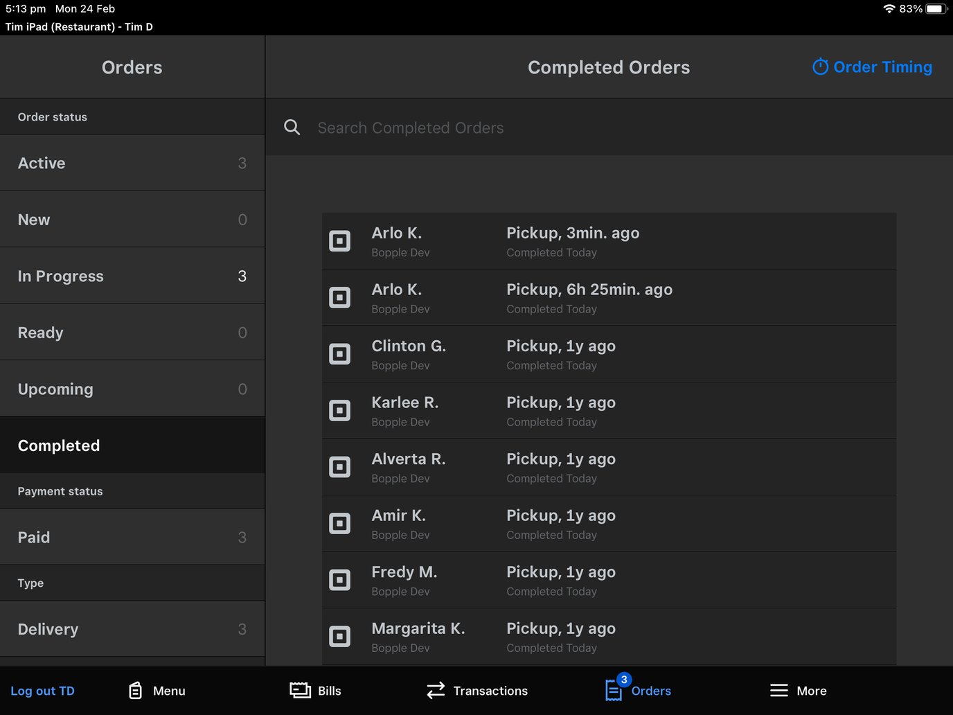The height and width of the screenshot is (715, 953).
Task: Log out TD from the session
Action: point(42,690)
